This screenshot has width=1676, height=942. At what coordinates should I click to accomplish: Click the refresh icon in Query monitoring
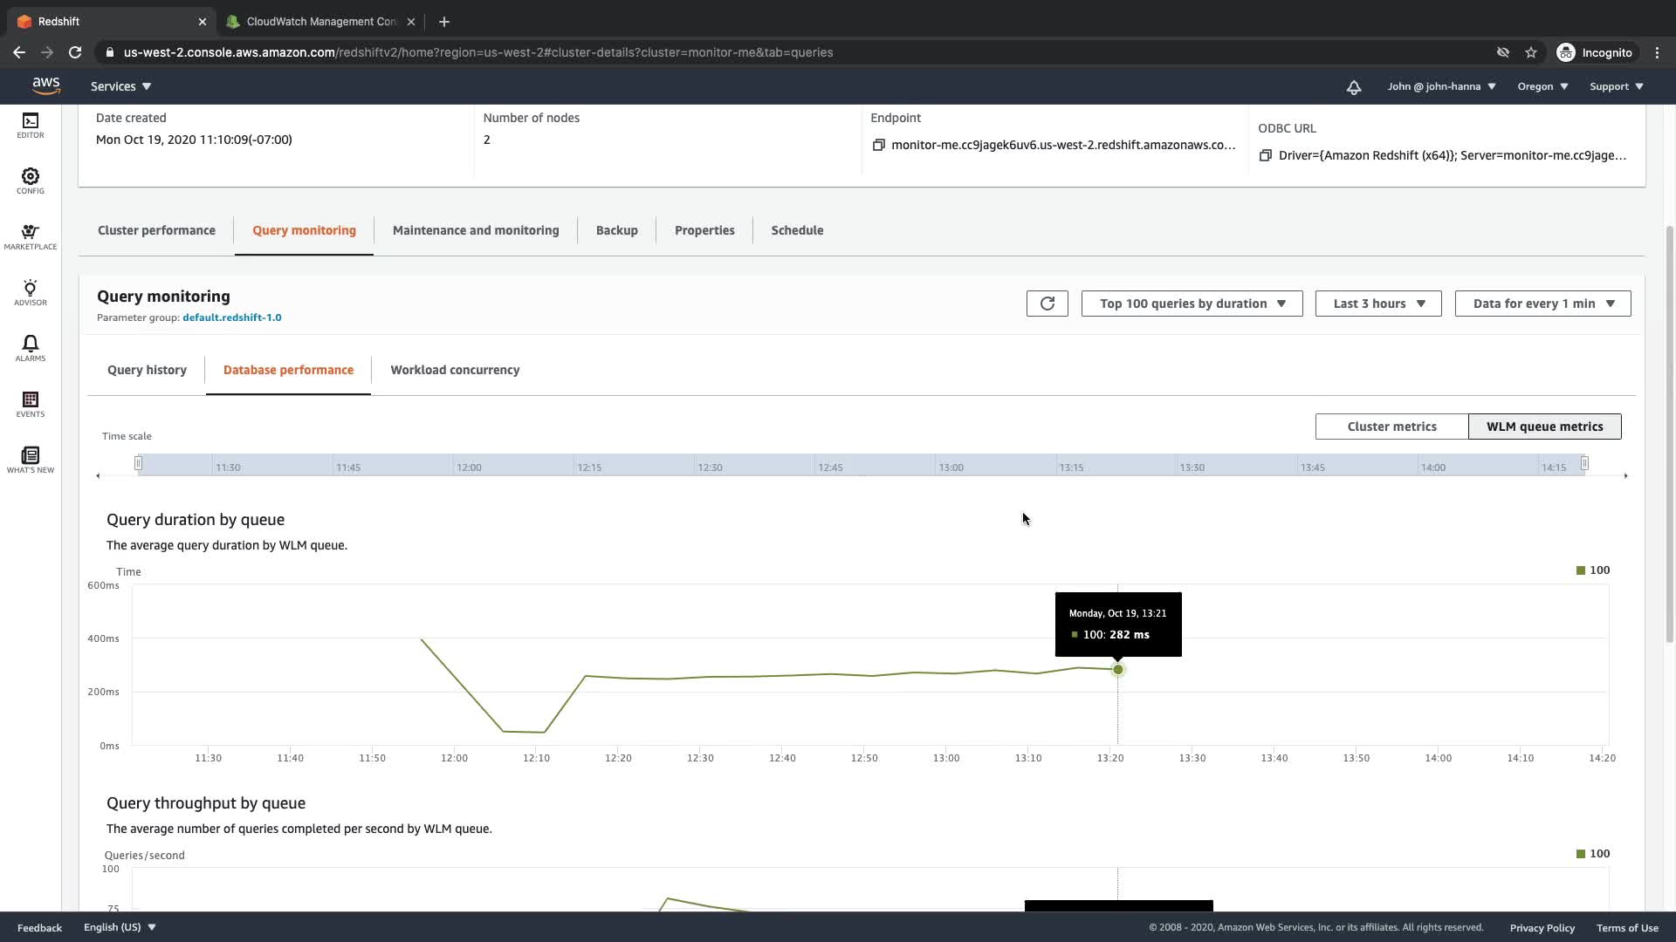pos(1047,304)
